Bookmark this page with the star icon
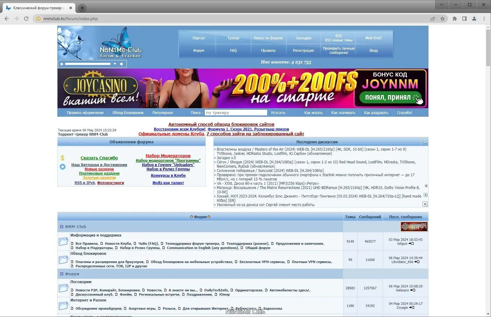 tap(443, 19)
